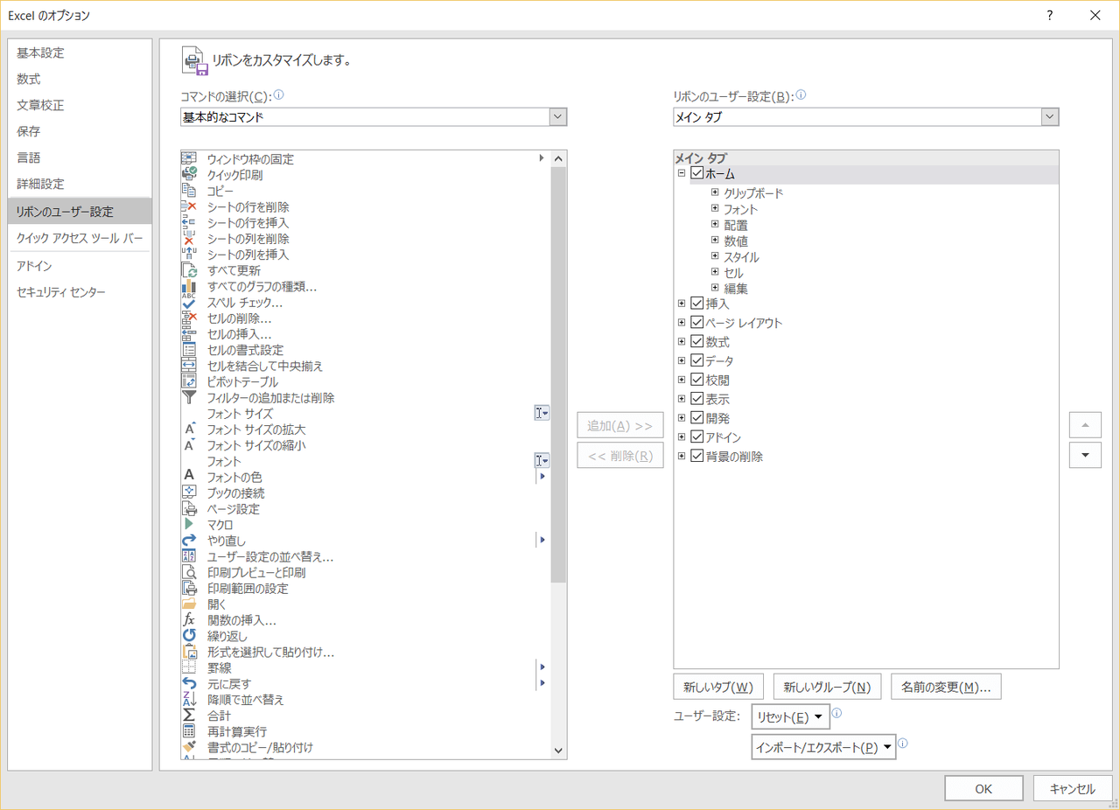The image size is (1120, 810).
Task: Click the シートの行を削除 icon
Action: tap(189, 206)
